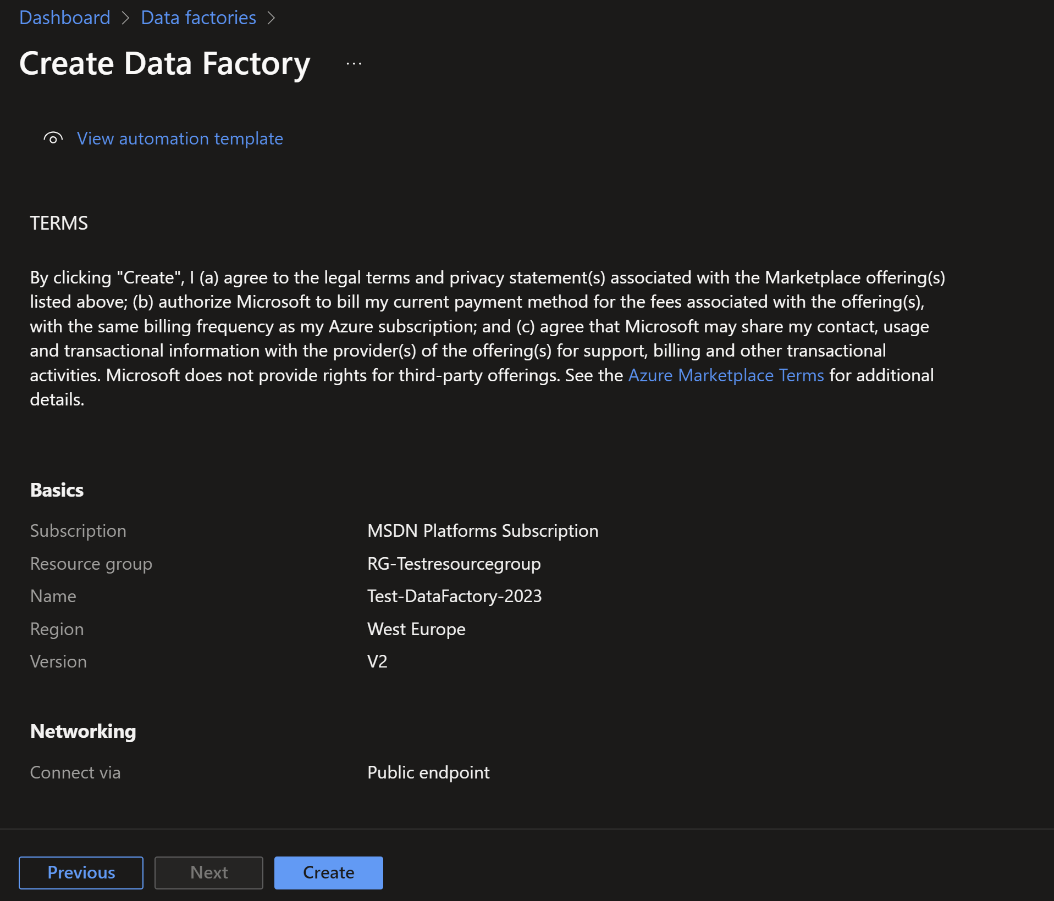Click the TERMS heading

[59, 223]
